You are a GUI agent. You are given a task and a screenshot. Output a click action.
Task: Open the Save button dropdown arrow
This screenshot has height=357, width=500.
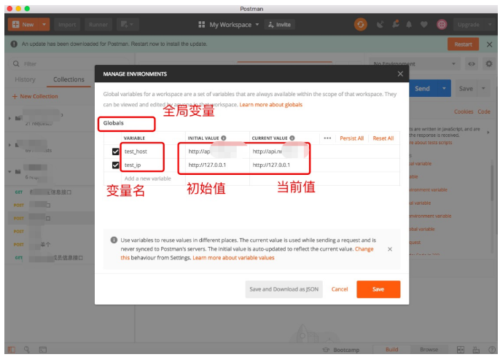[x=483, y=88]
